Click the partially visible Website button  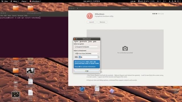click(94, 85)
